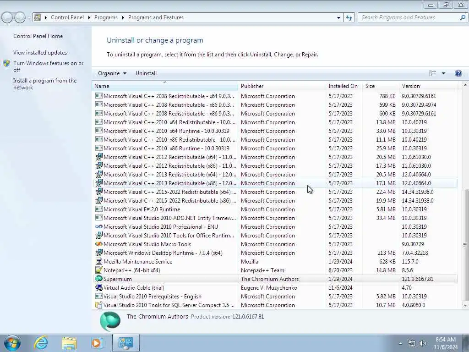The height and width of the screenshot is (352, 469).
Task: Click the Control Panel breadcrumb segment
Action: [x=67, y=17]
